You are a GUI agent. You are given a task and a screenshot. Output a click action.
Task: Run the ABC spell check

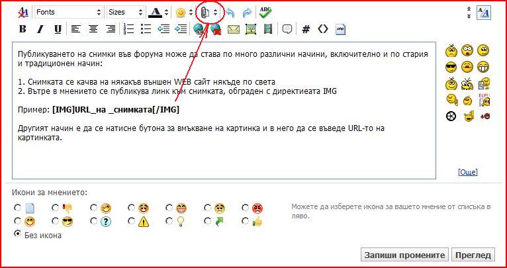pos(265,13)
